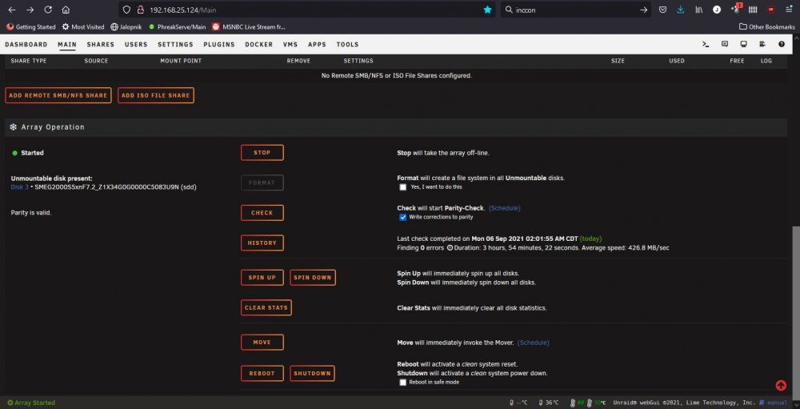This screenshot has height=409, width=800.
Task: Switch to the Shares tab
Action: tap(101, 45)
